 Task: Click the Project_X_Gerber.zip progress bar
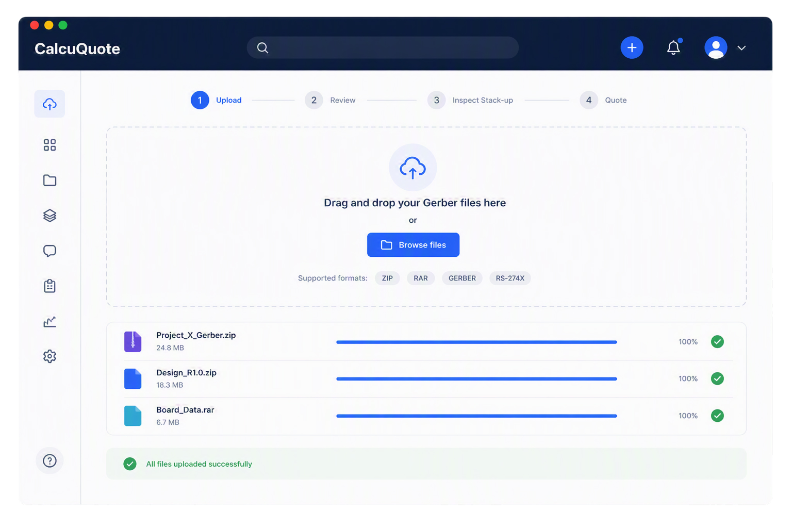tap(476, 342)
